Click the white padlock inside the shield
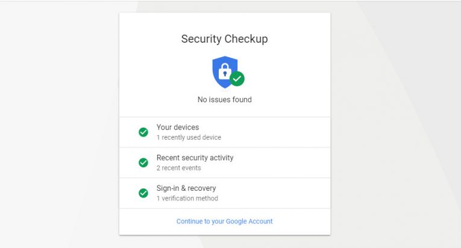This screenshot has width=461, height=248. click(x=224, y=72)
